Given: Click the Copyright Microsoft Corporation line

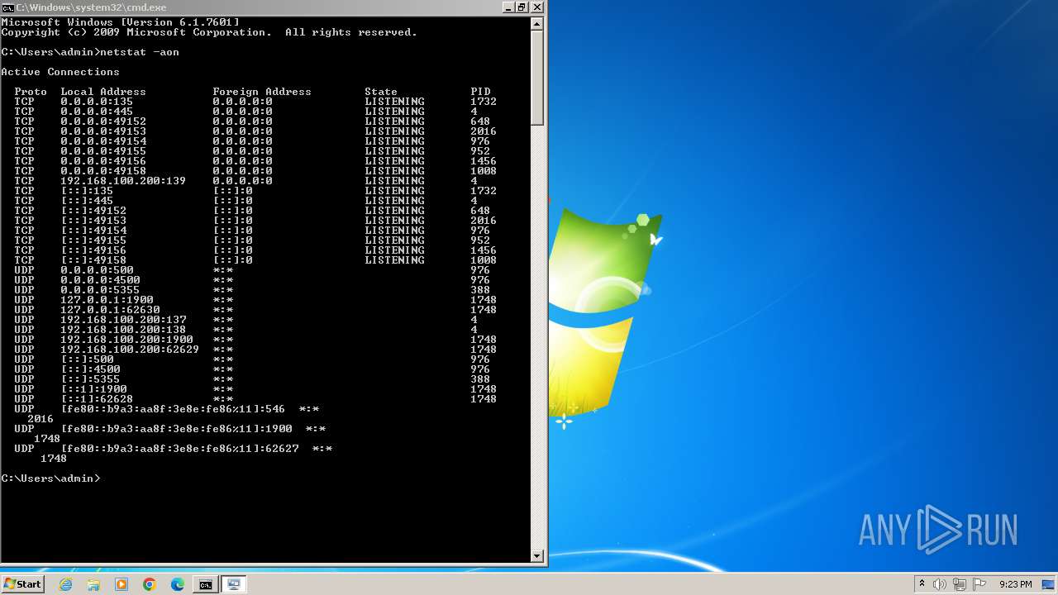Looking at the screenshot, I should coord(209,32).
